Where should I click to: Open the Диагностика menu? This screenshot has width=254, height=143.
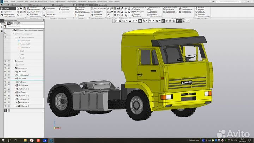(71, 2)
